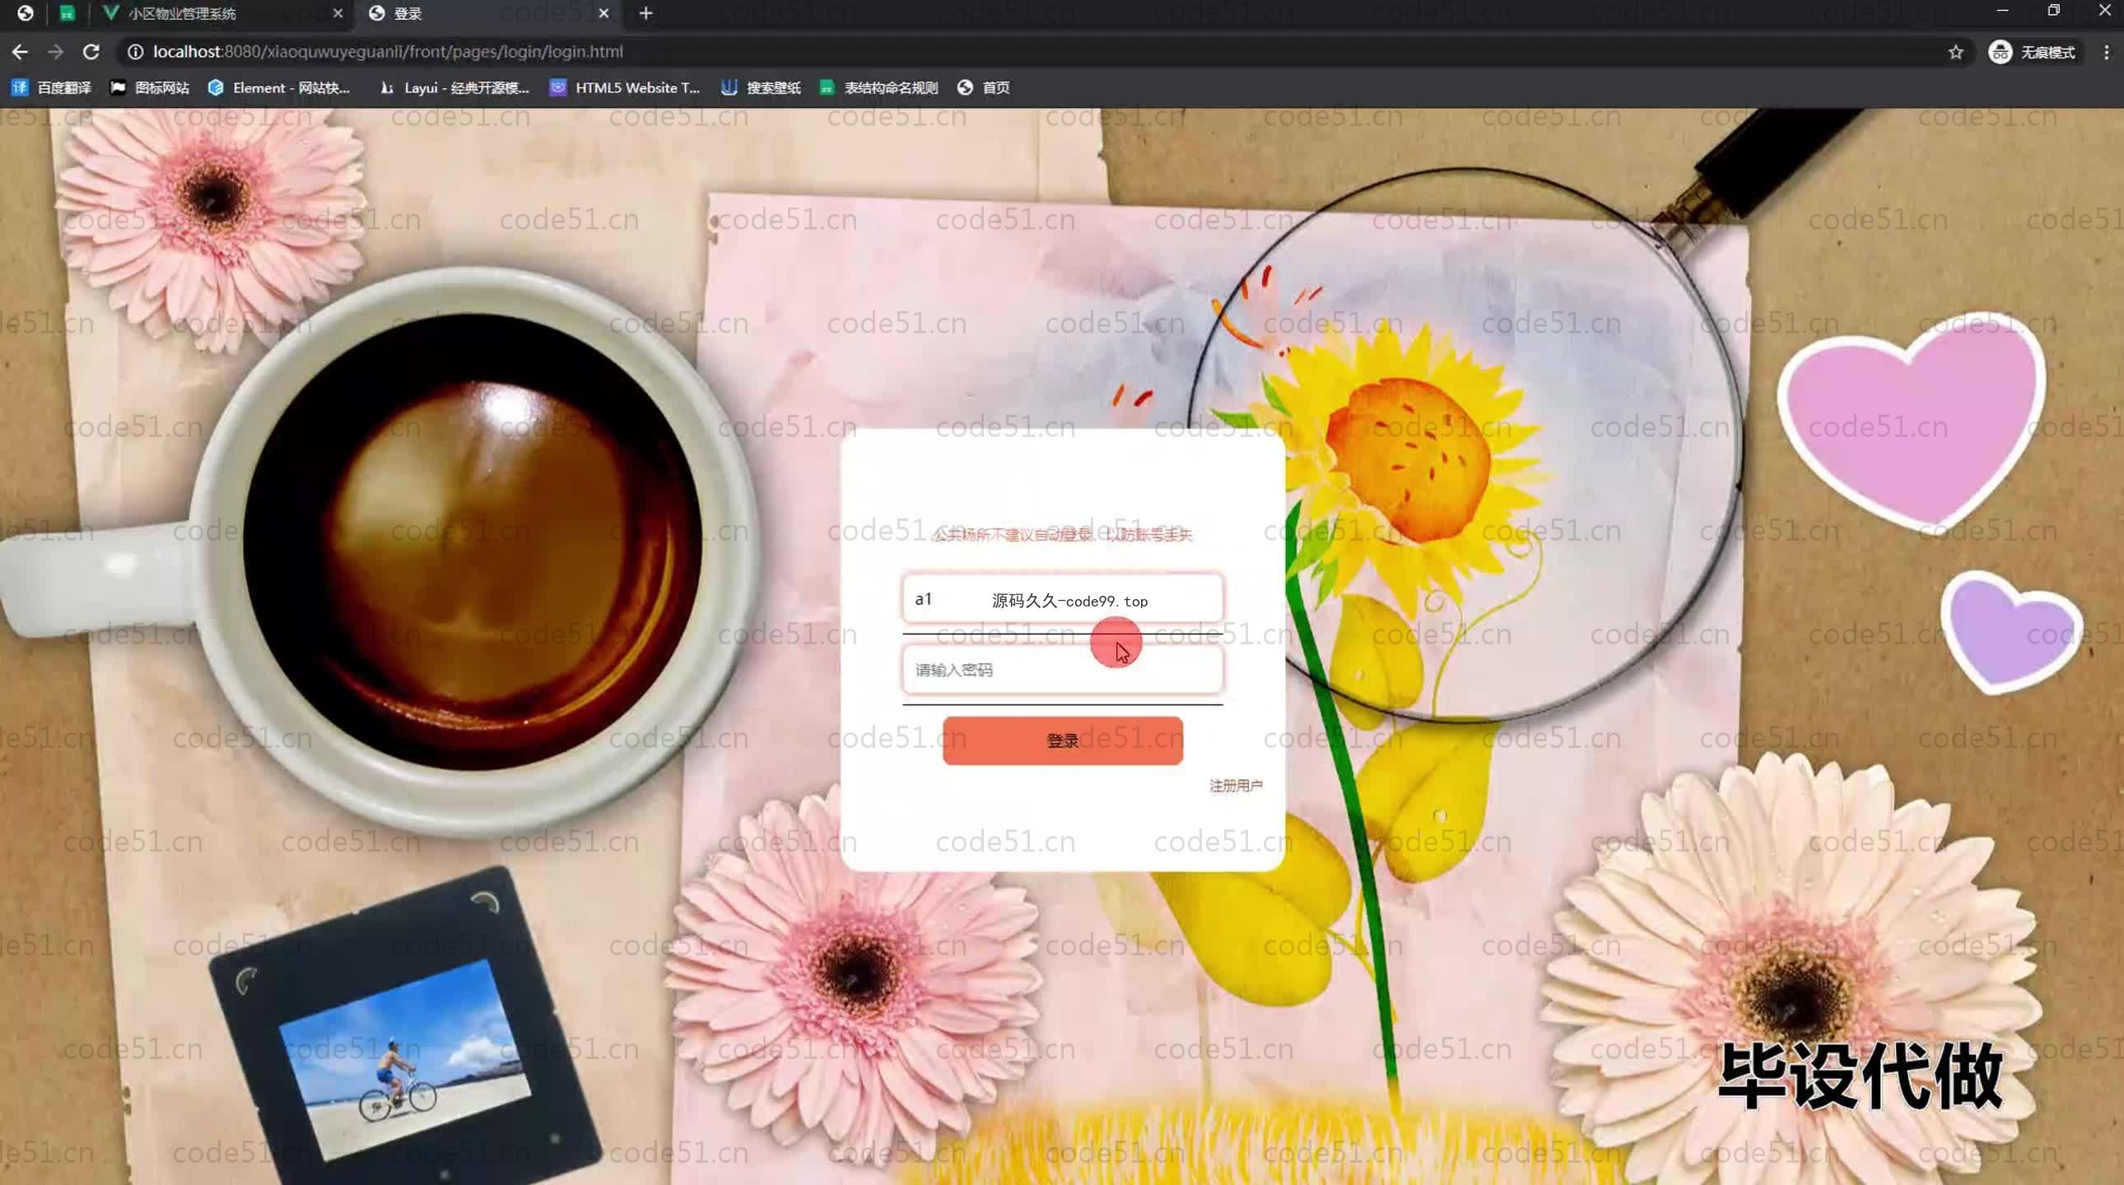Open the Element - 网站快... bookmark
The image size is (2124, 1185).
(280, 87)
